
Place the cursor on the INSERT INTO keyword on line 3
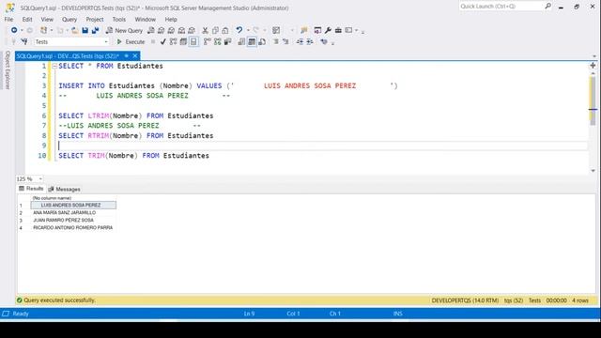[82, 85]
